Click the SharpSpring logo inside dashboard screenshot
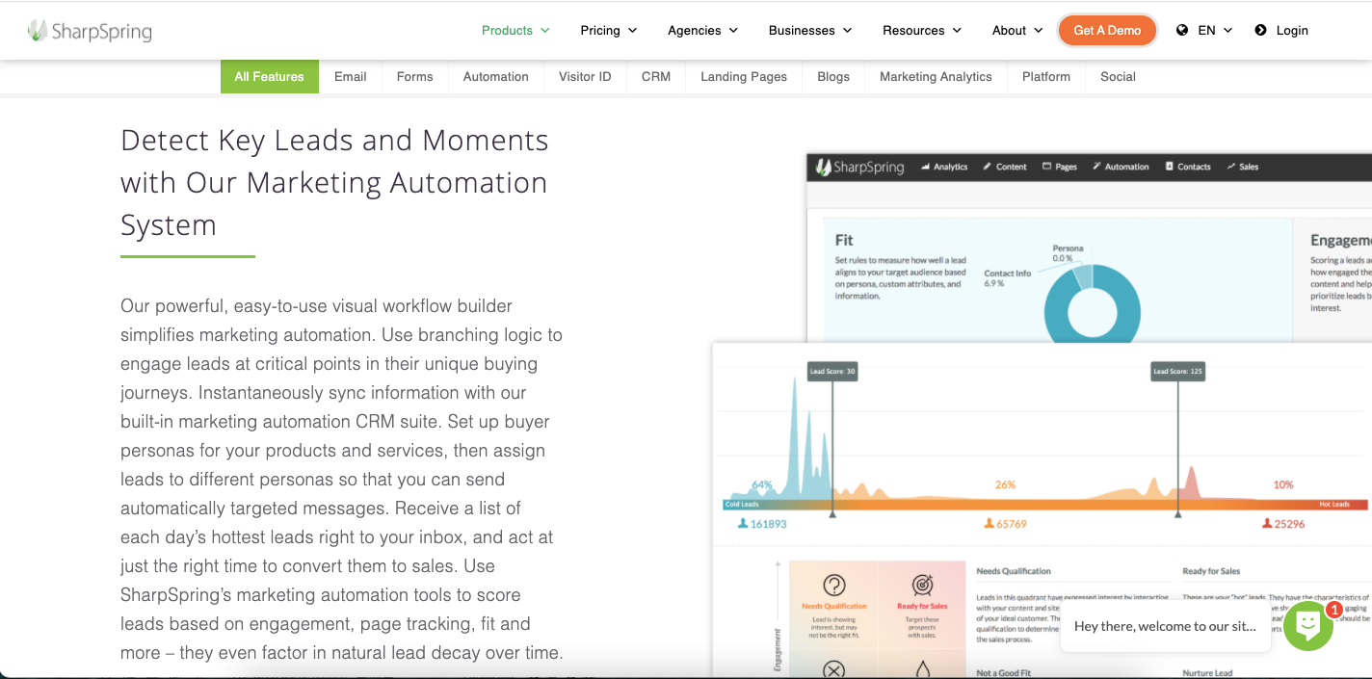The image size is (1372, 679). [x=859, y=167]
